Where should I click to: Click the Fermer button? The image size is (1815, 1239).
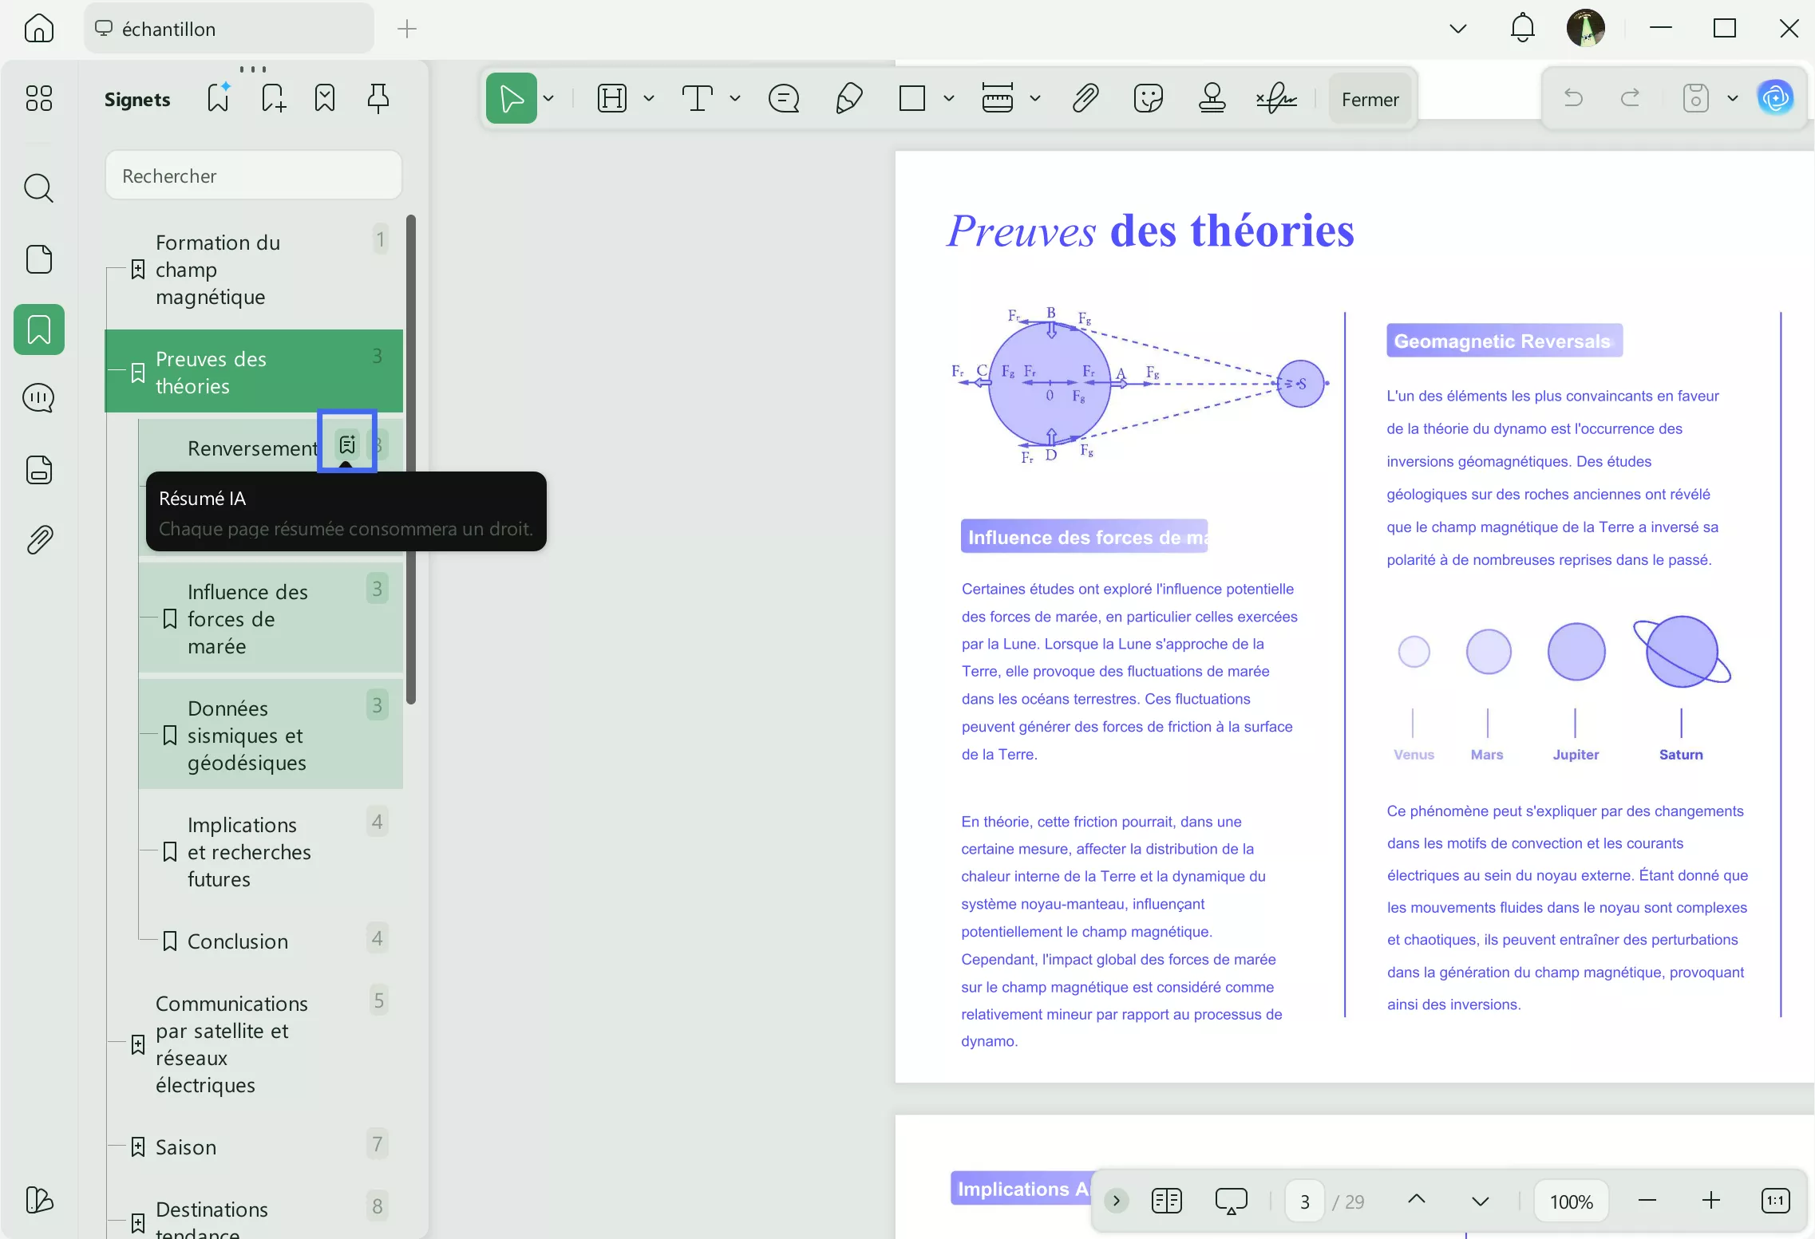1370,100
